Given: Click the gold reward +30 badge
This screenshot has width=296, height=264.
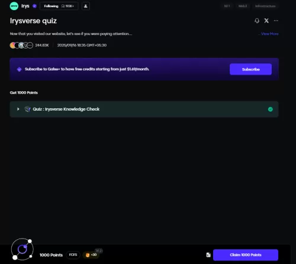Looking at the screenshot, I should (91, 255).
